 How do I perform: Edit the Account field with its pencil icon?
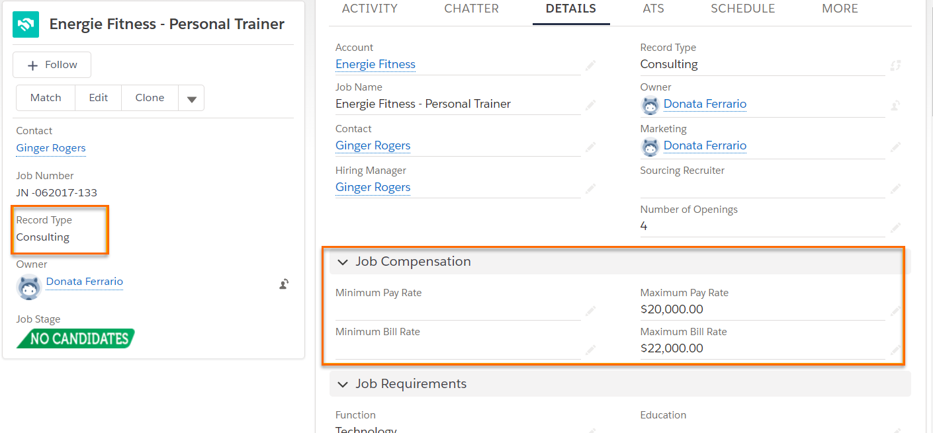tap(590, 65)
